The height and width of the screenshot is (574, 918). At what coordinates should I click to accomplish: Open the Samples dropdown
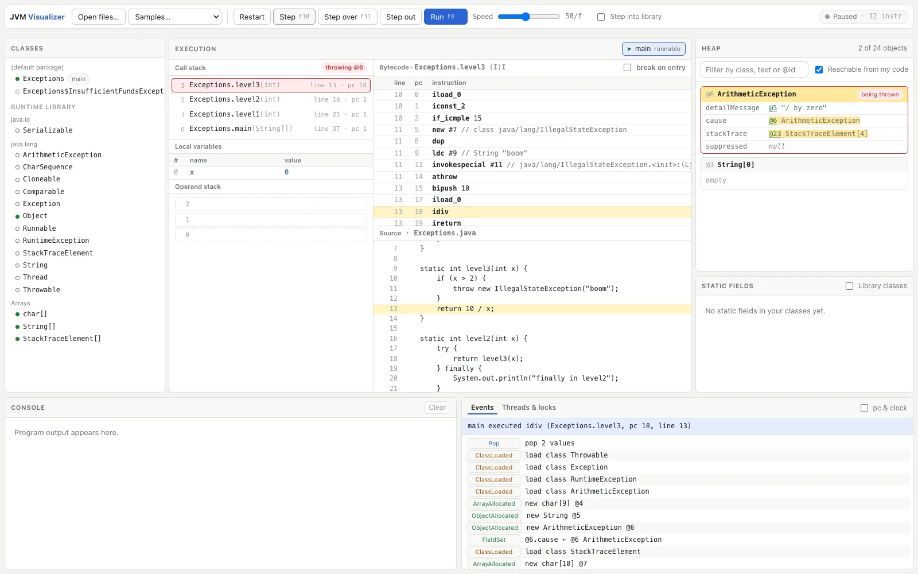click(174, 17)
